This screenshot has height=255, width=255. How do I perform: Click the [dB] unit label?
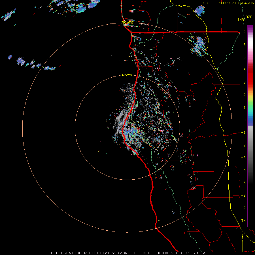click(242, 20)
